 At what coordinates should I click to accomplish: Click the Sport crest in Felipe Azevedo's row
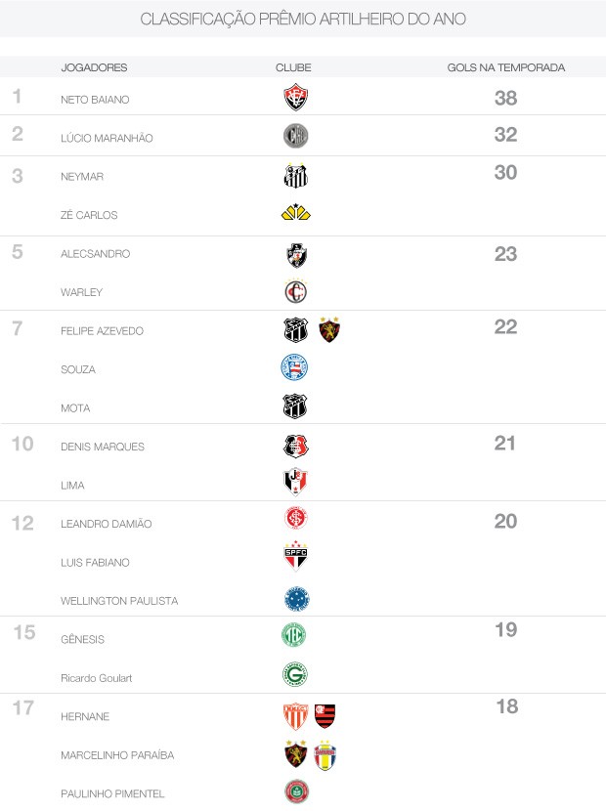(x=329, y=330)
